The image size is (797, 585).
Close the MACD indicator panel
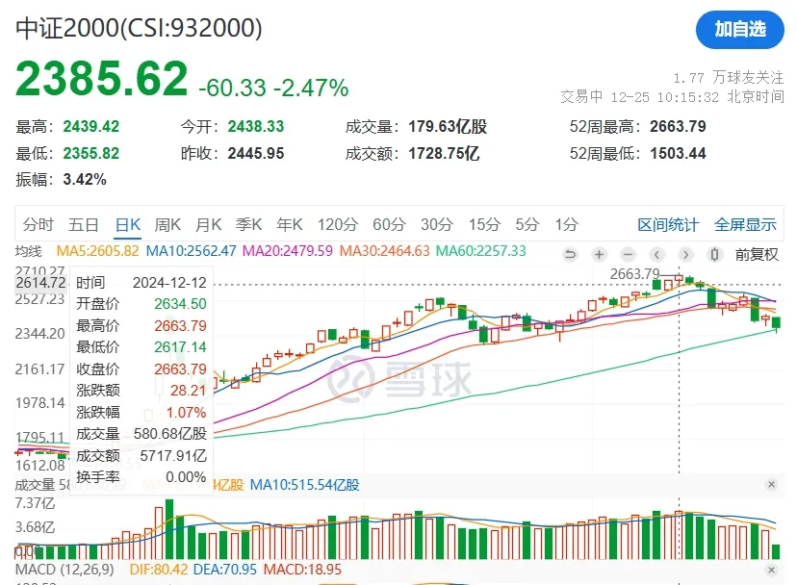coord(771,570)
